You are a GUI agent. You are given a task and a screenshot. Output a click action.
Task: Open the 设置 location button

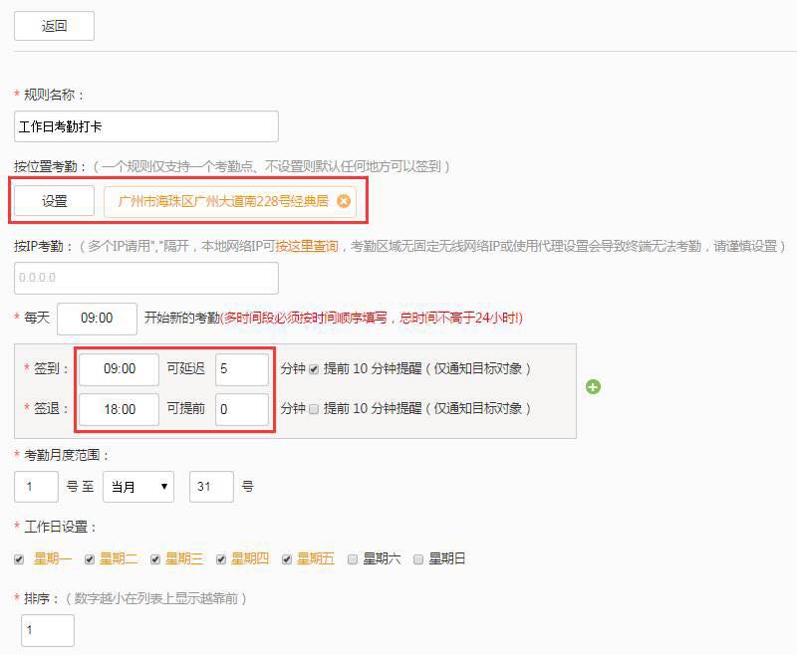[x=54, y=201]
